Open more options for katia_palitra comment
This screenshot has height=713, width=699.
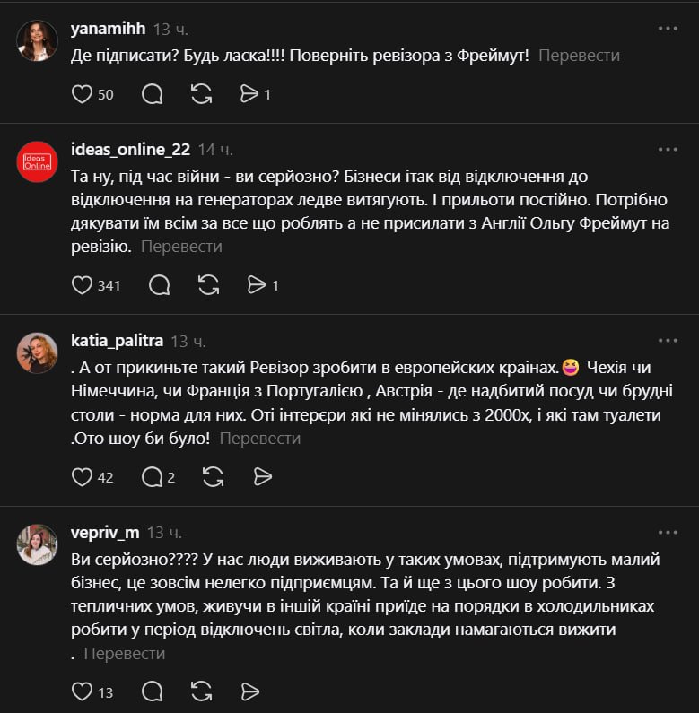(x=668, y=341)
